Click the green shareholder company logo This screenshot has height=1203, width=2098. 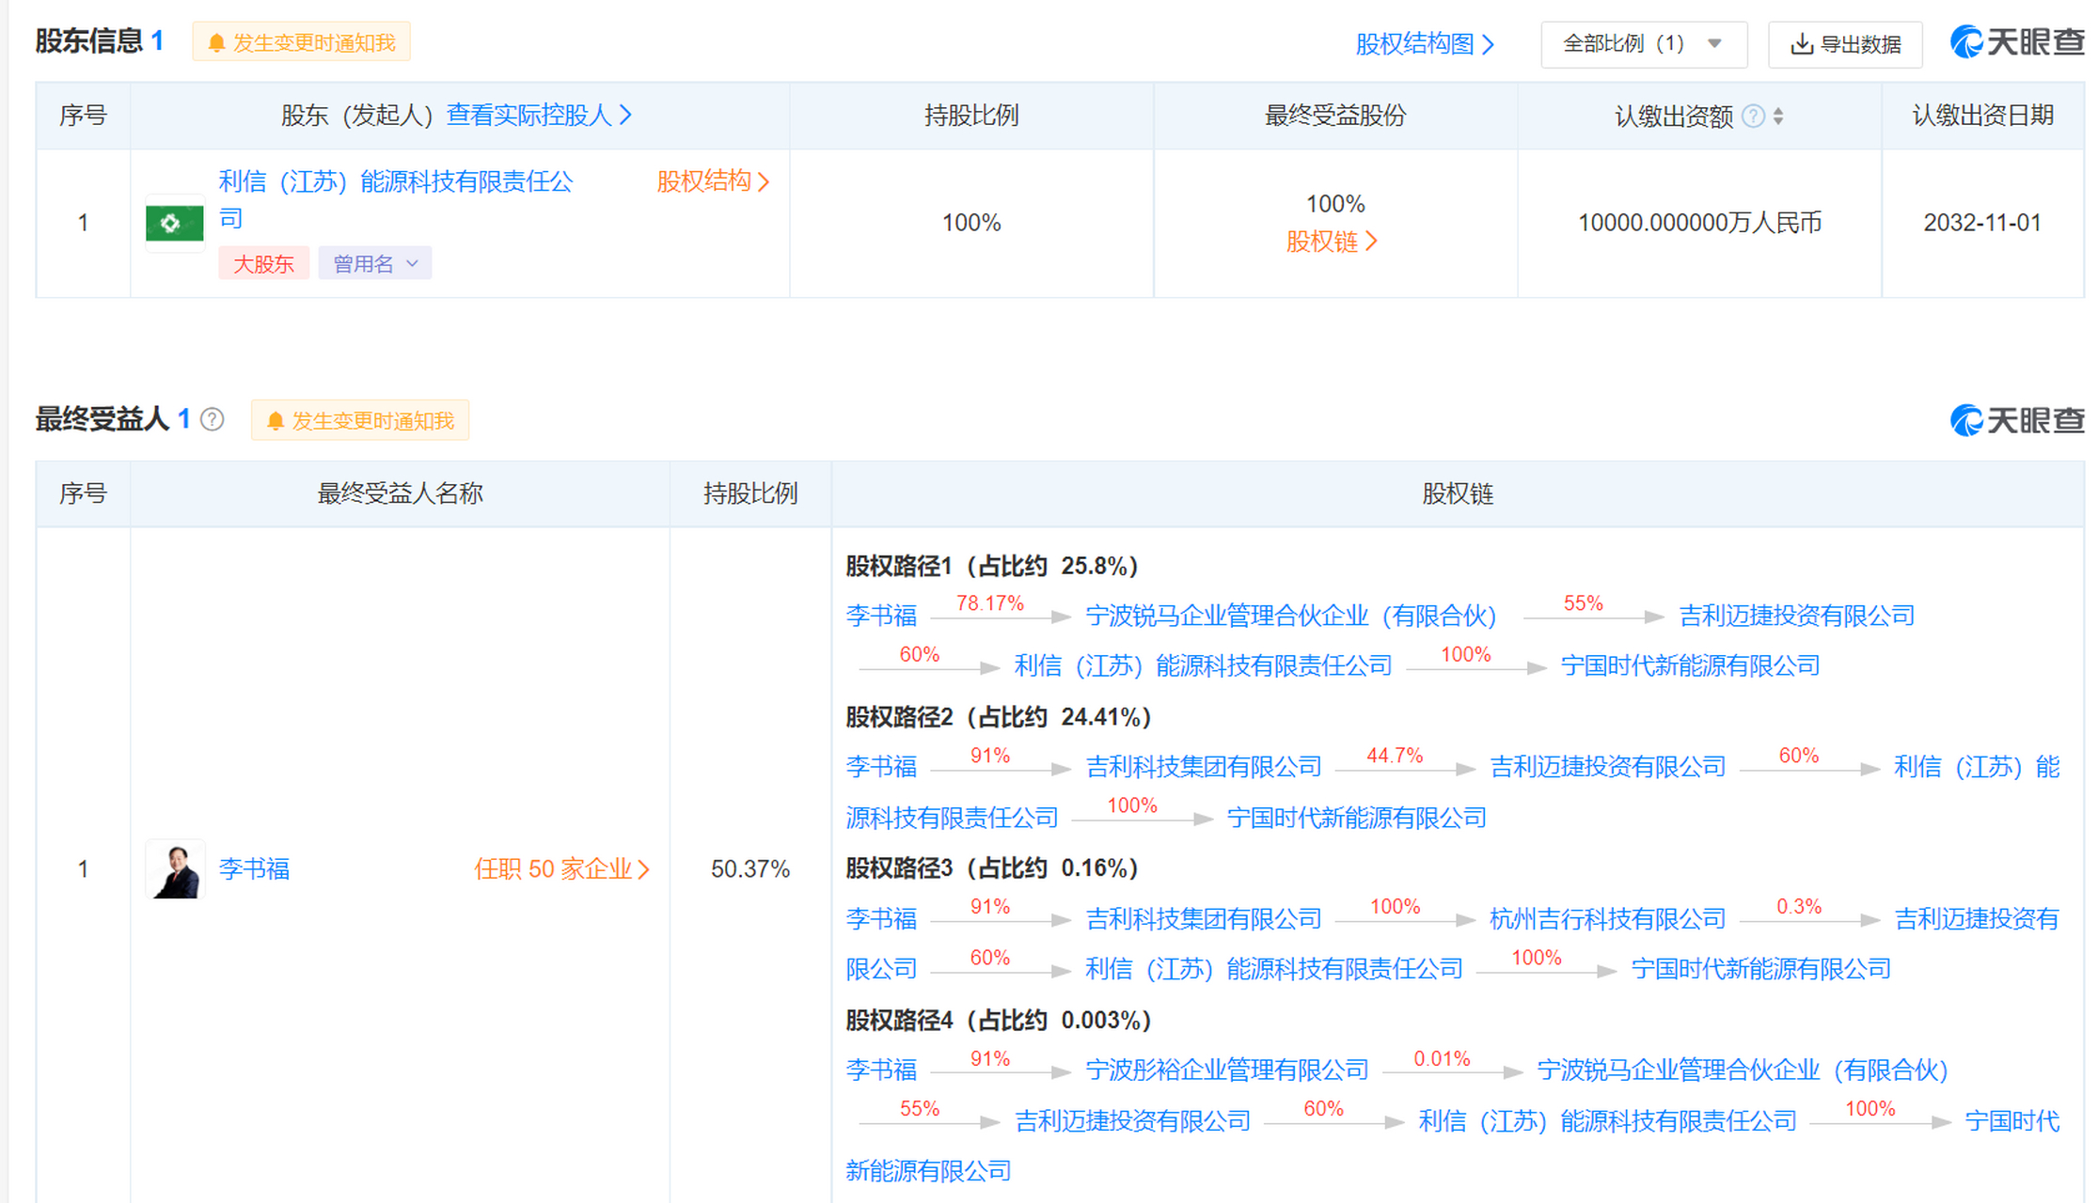175,224
